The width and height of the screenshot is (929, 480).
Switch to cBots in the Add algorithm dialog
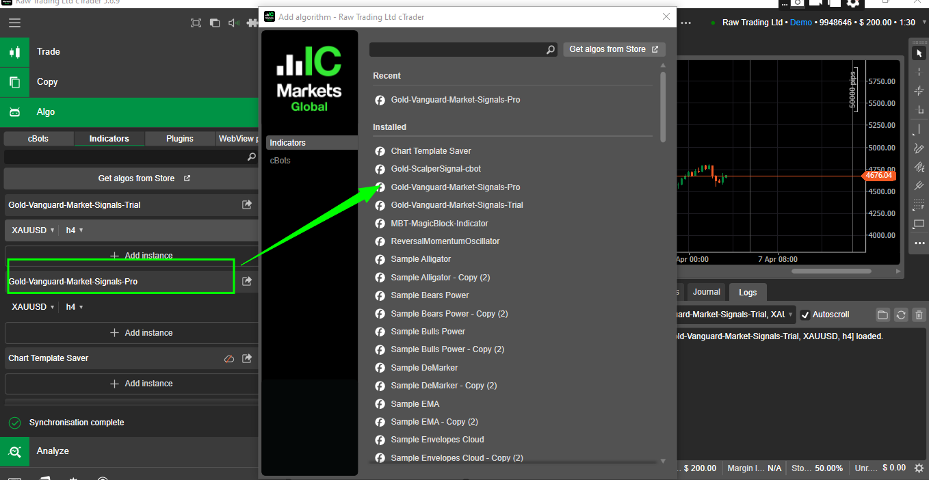point(280,160)
